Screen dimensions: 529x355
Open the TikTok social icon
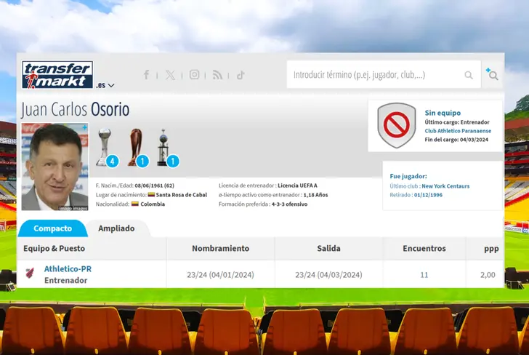point(241,75)
